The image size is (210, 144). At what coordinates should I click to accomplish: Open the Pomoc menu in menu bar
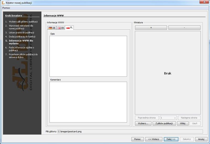tap(6, 8)
